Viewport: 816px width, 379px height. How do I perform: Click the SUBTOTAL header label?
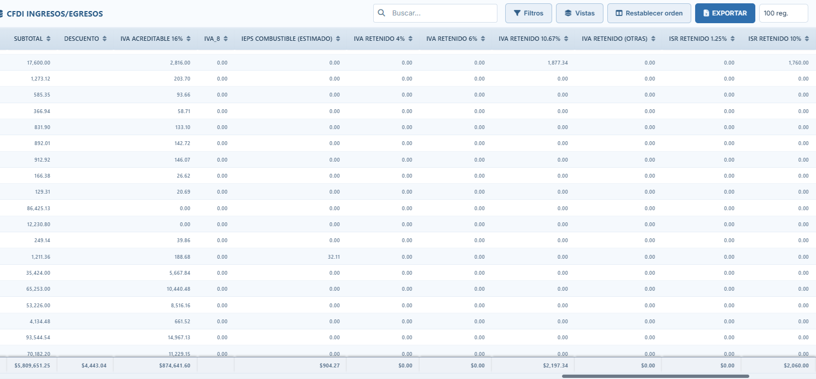29,39
